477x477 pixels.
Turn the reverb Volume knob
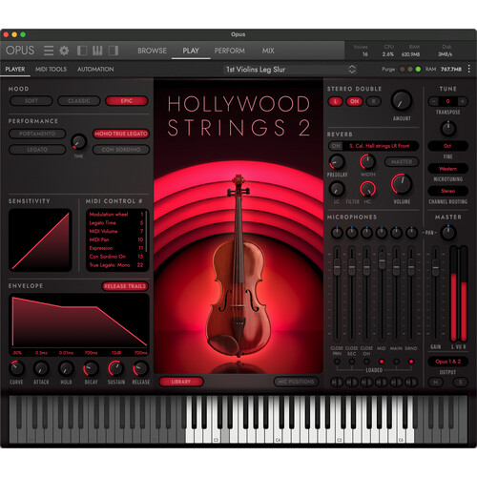coord(402,184)
